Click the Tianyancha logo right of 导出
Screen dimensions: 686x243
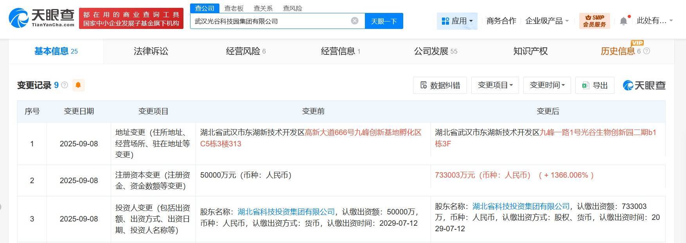pos(644,85)
